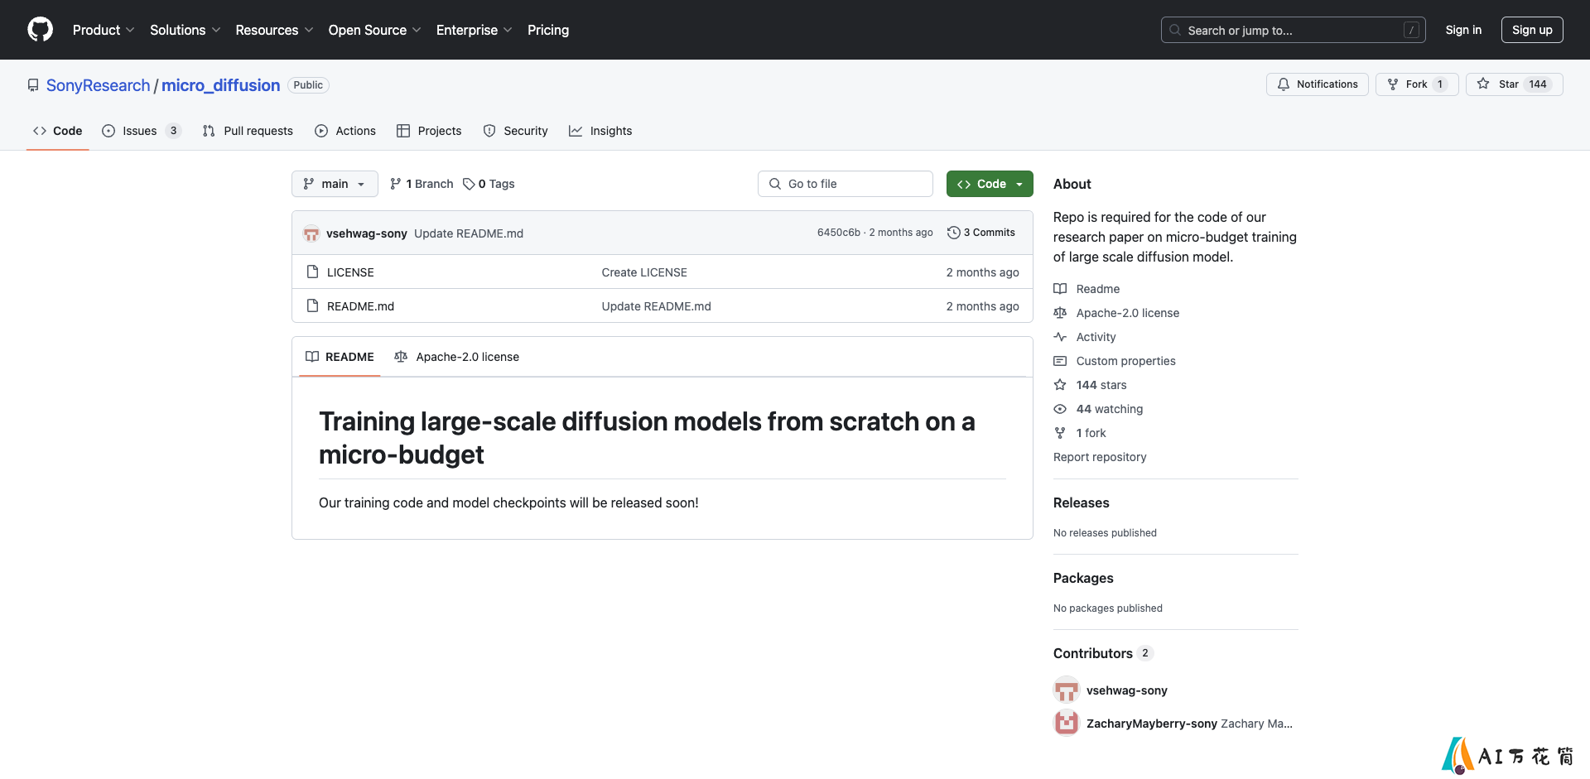Open the Pull requests tab
The image size is (1590, 779).
(x=248, y=131)
